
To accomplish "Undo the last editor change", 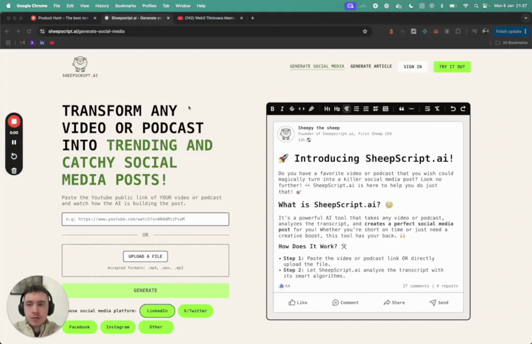I will tap(453, 109).
